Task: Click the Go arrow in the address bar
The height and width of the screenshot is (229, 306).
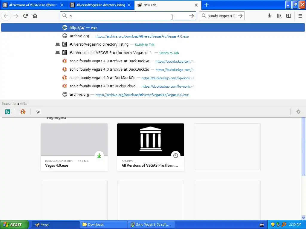Action: tap(192, 16)
